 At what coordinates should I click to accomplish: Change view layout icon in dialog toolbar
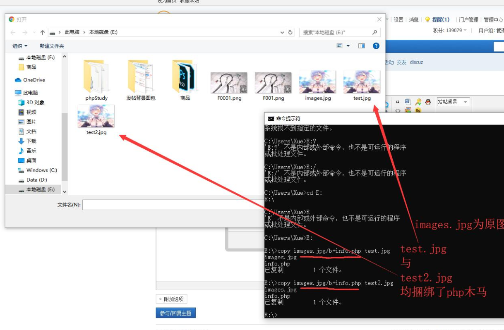[340, 46]
